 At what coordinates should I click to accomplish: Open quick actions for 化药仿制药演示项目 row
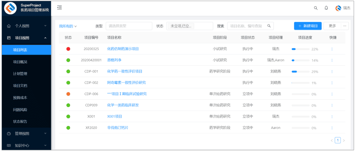pos(332,49)
